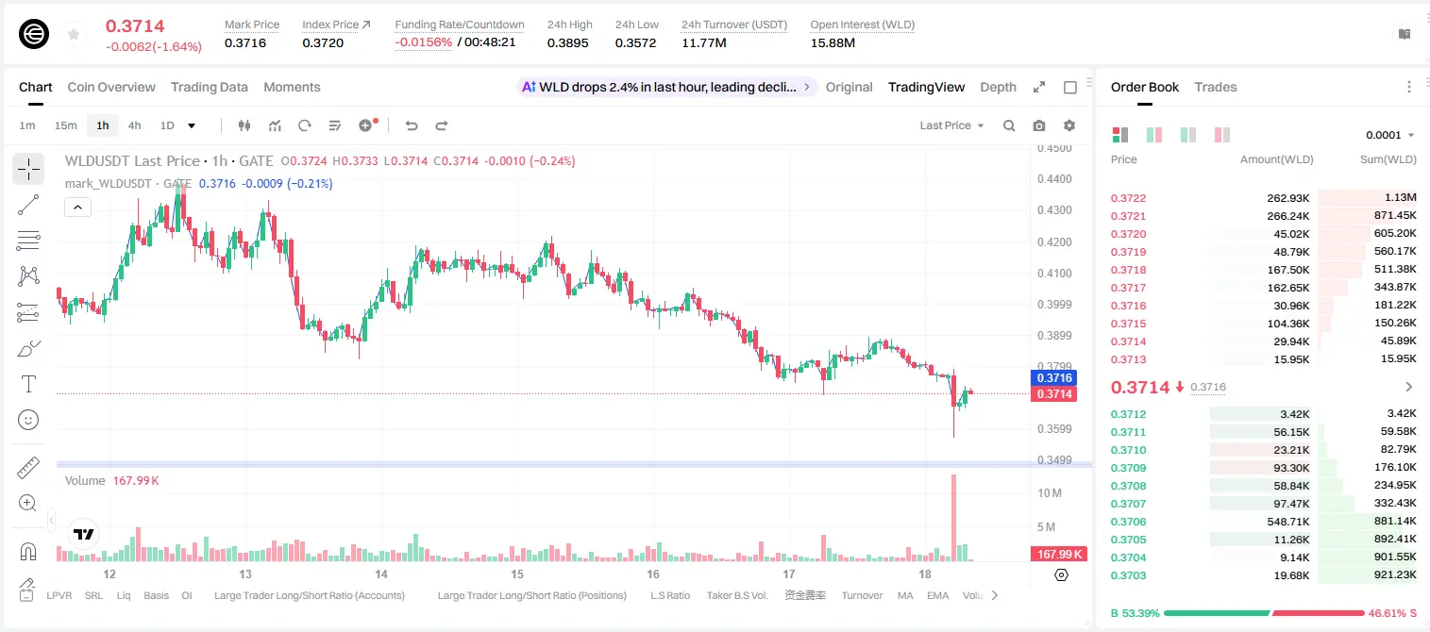Open the Coin Overview tab
This screenshot has height=632, width=1430.
[x=111, y=87]
